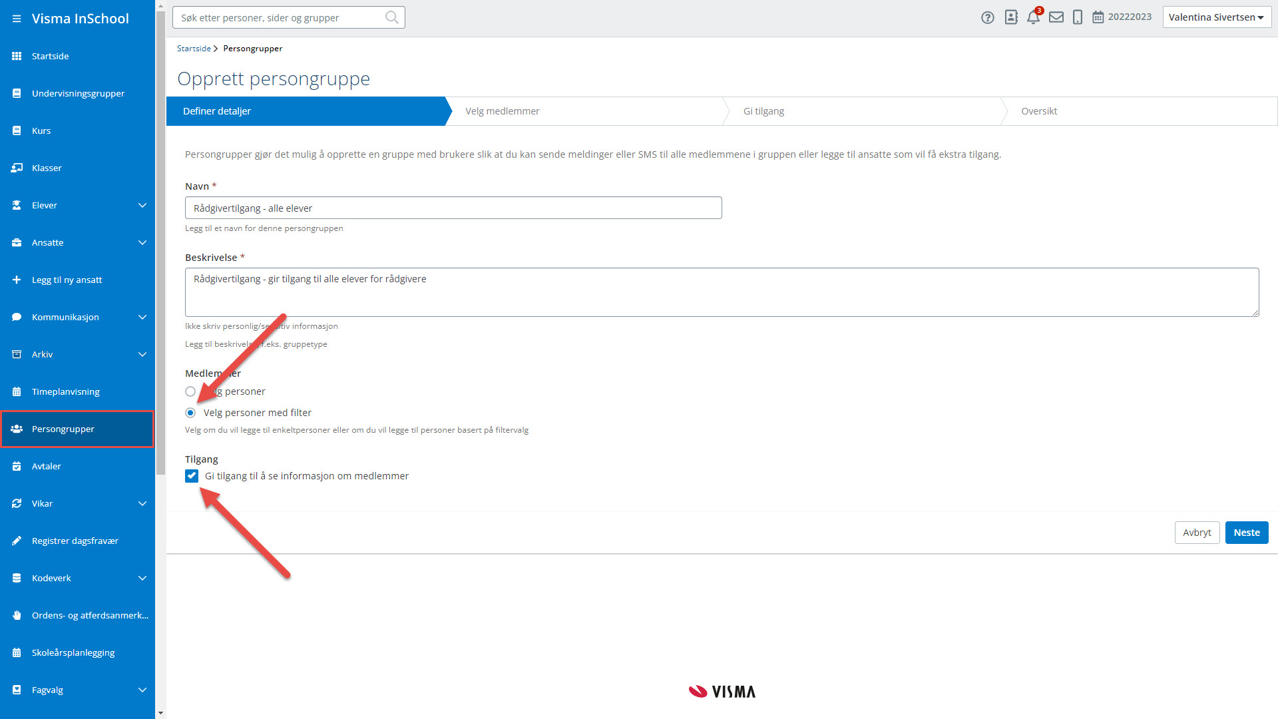Select Velg personer med filter radio button
The width and height of the screenshot is (1278, 719).
pyautogui.click(x=190, y=413)
